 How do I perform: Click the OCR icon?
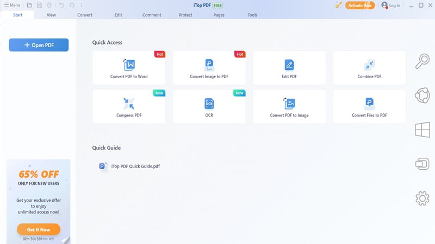(x=209, y=104)
